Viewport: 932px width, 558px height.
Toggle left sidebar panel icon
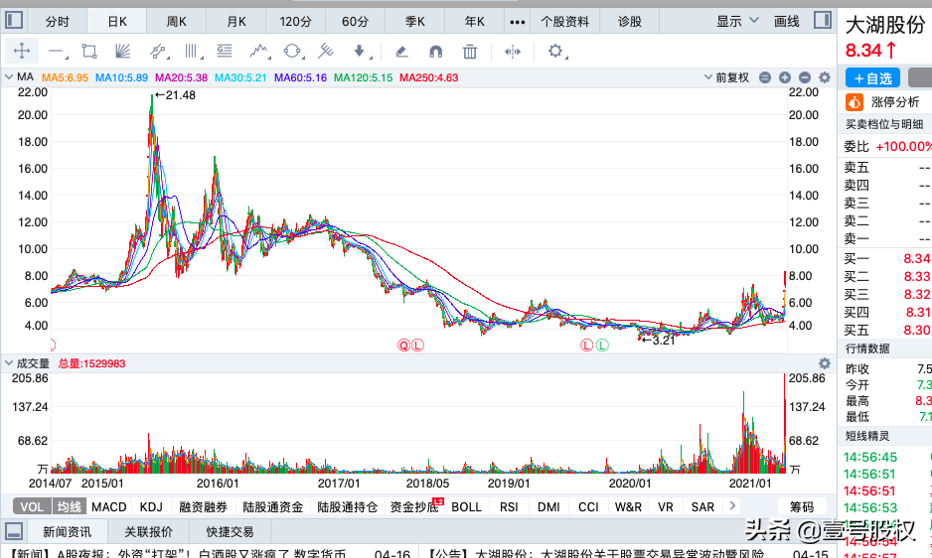point(14,20)
